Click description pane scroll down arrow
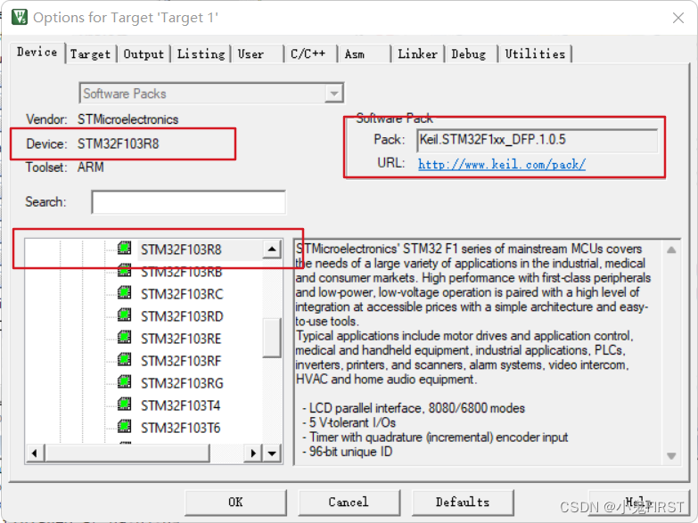Image resolution: width=698 pixels, height=523 pixels. 671,455
